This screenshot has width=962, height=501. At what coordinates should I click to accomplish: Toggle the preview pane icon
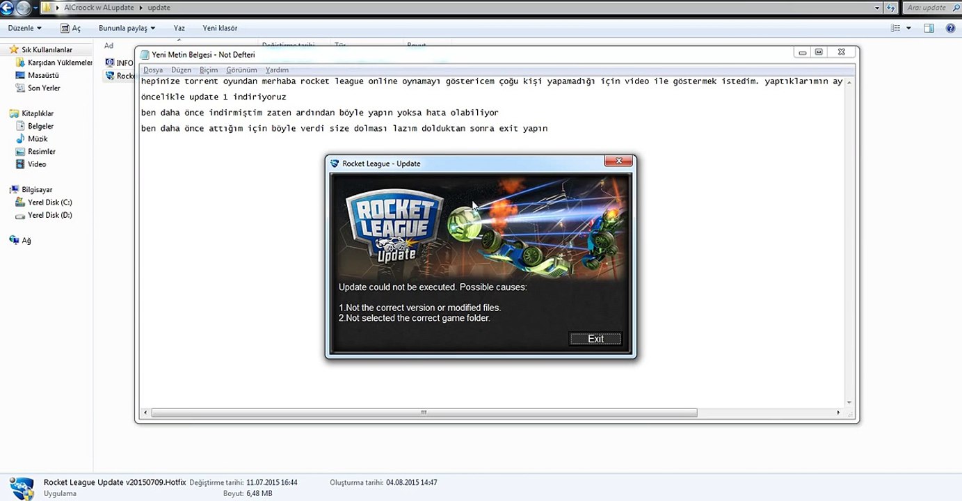click(929, 28)
